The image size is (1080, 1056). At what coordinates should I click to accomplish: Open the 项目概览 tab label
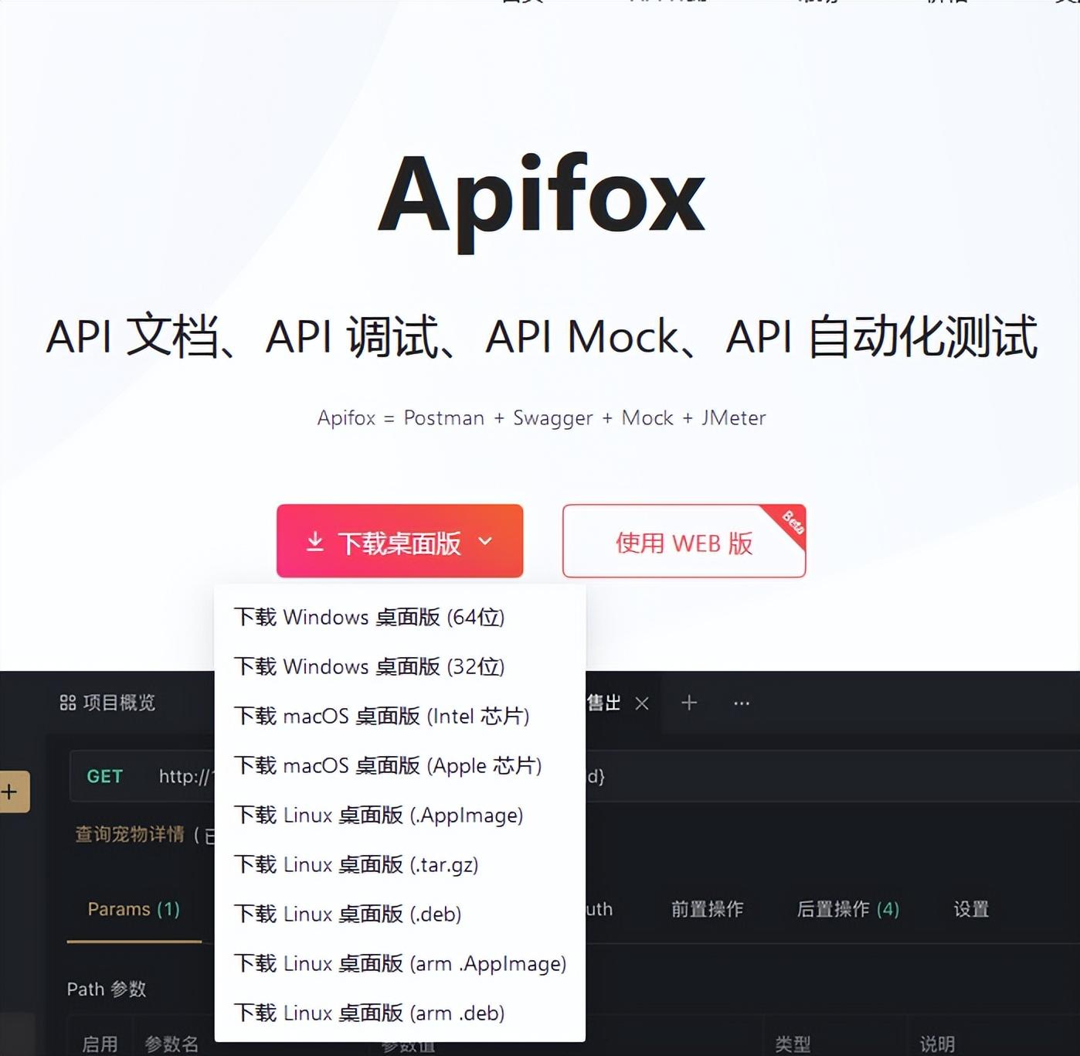(119, 703)
